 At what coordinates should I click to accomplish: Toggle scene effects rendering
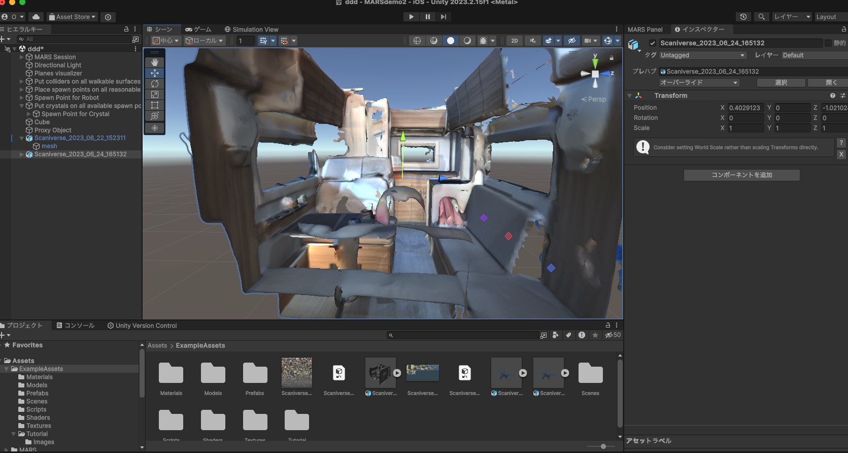point(549,41)
